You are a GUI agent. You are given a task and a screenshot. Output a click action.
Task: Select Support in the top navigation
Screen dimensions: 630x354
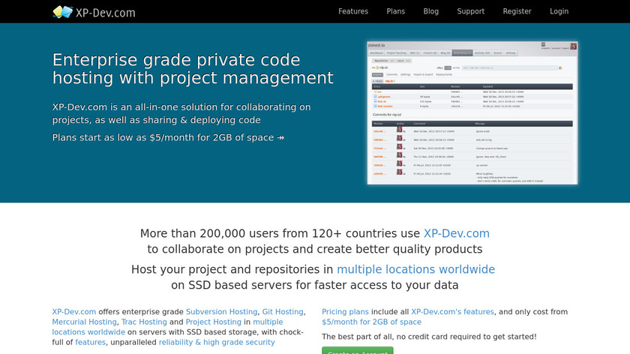coord(470,11)
